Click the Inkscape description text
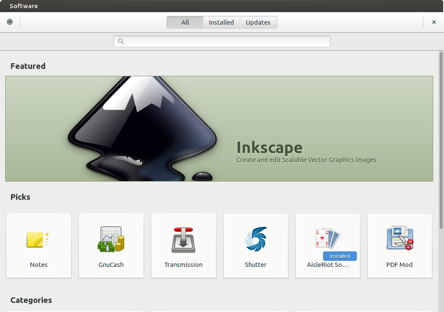Screen dimensions: 444x312 tap(306, 160)
